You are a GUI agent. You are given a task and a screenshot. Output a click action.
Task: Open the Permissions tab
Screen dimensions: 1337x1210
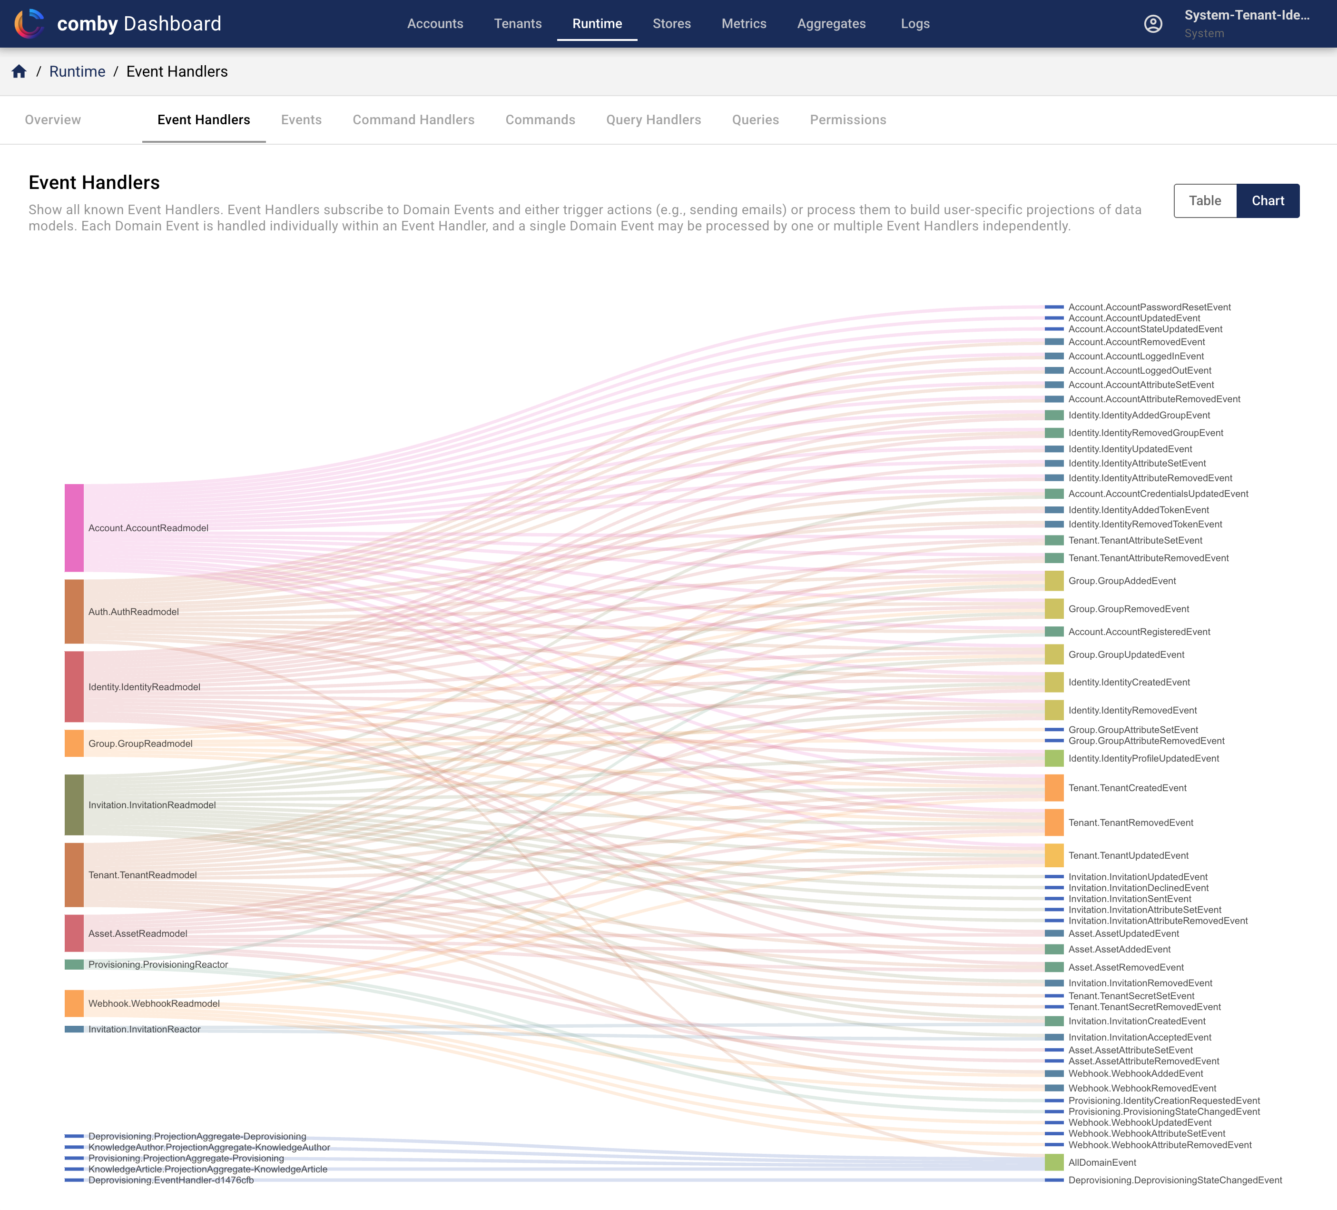[847, 120]
